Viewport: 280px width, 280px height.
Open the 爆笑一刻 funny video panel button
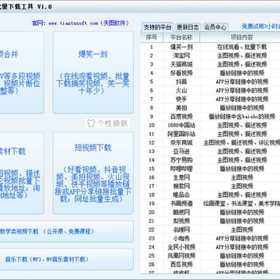tap(93, 72)
